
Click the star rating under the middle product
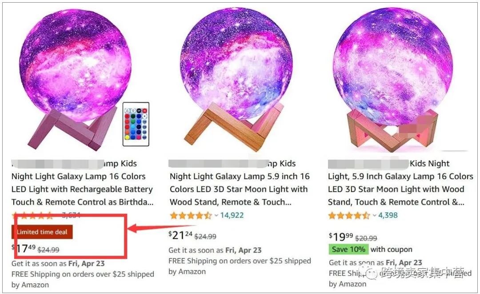[191, 215]
